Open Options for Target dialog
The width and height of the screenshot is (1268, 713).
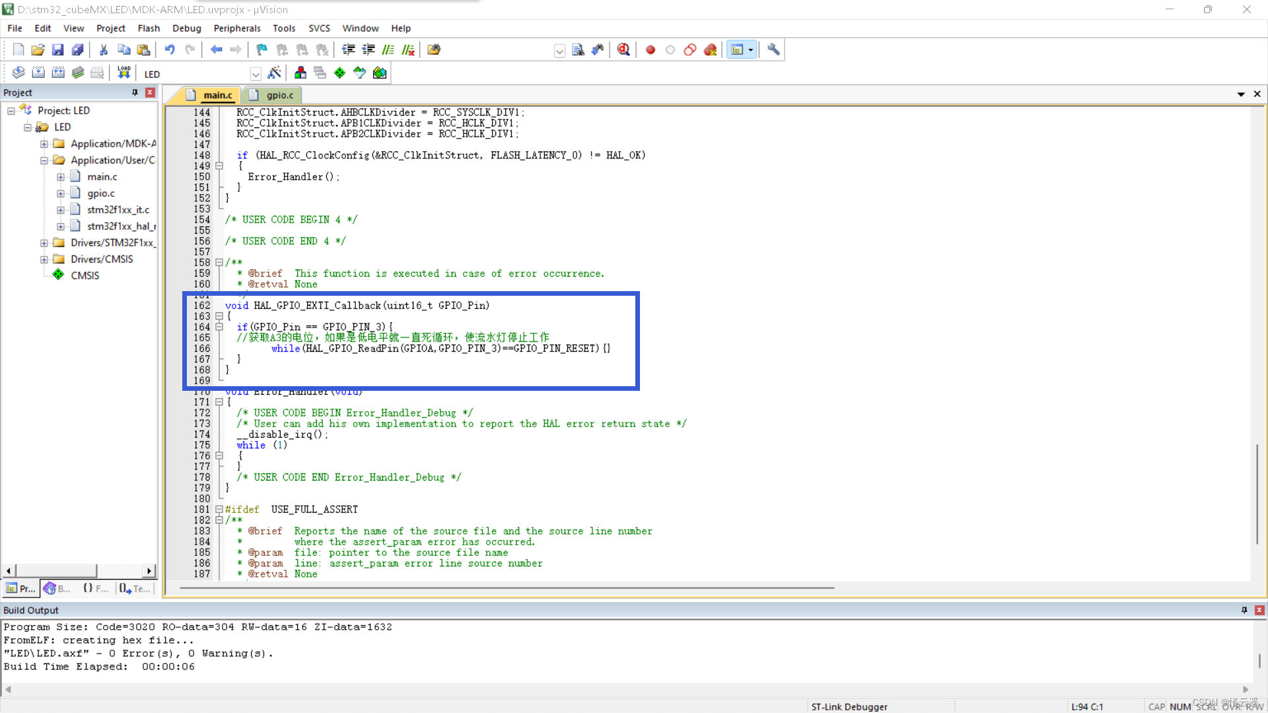coord(275,73)
